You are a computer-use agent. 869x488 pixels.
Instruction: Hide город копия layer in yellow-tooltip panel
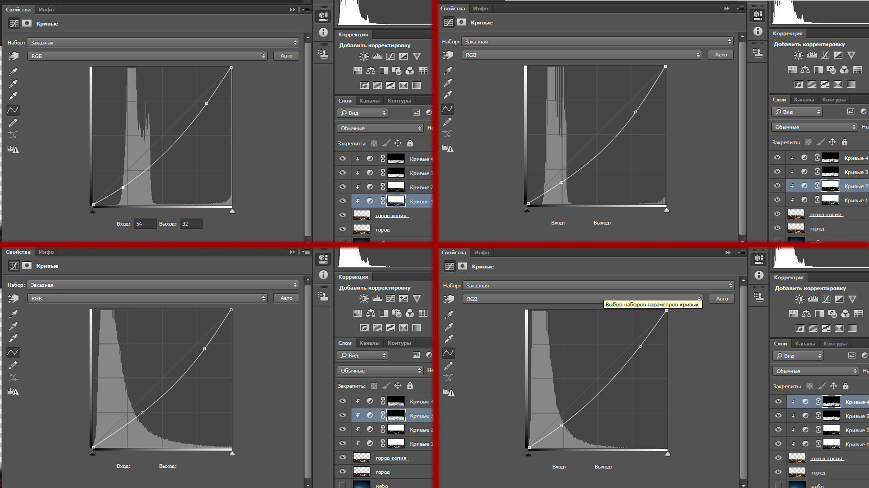[x=778, y=458]
